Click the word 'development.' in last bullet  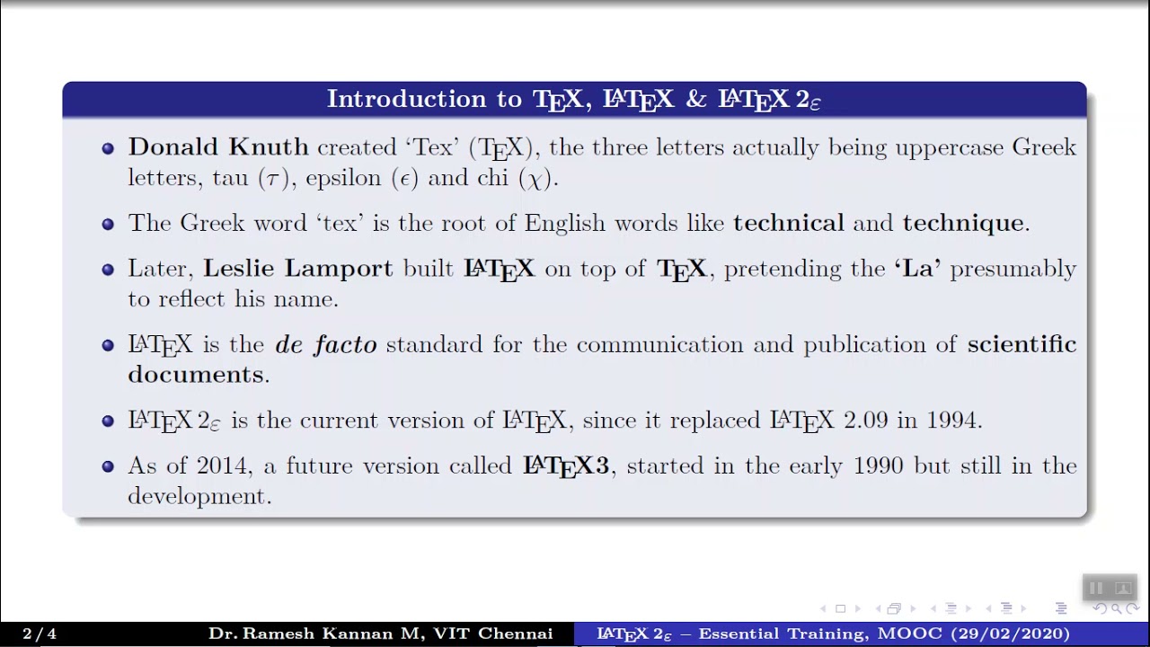(199, 497)
